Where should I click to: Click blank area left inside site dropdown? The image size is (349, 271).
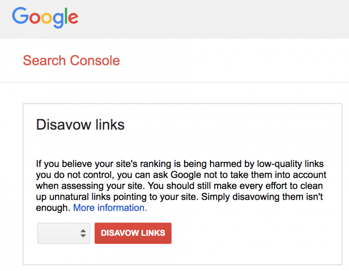click(58, 233)
